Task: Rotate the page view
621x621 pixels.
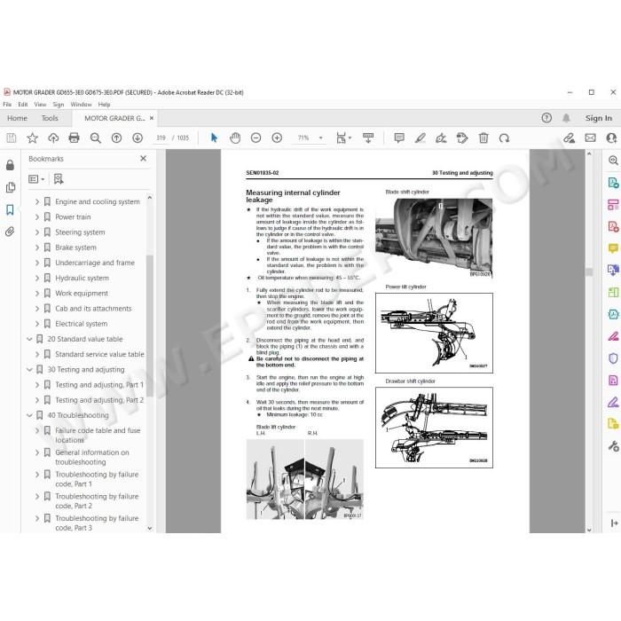Action: [x=504, y=138]
